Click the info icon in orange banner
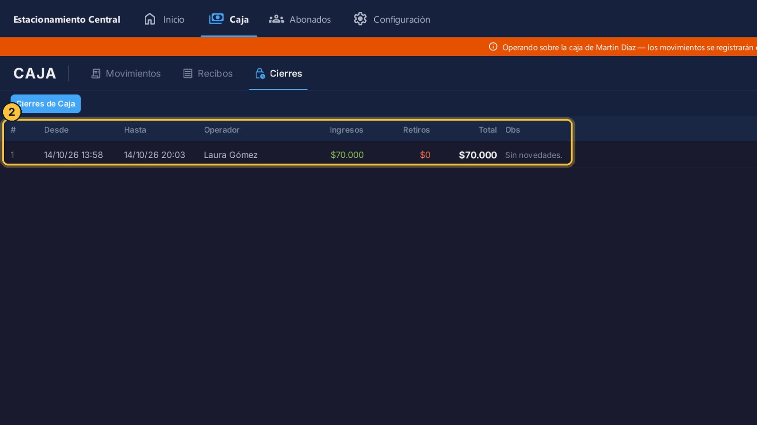This screenshot has height=425, width=757. [493, 47]
